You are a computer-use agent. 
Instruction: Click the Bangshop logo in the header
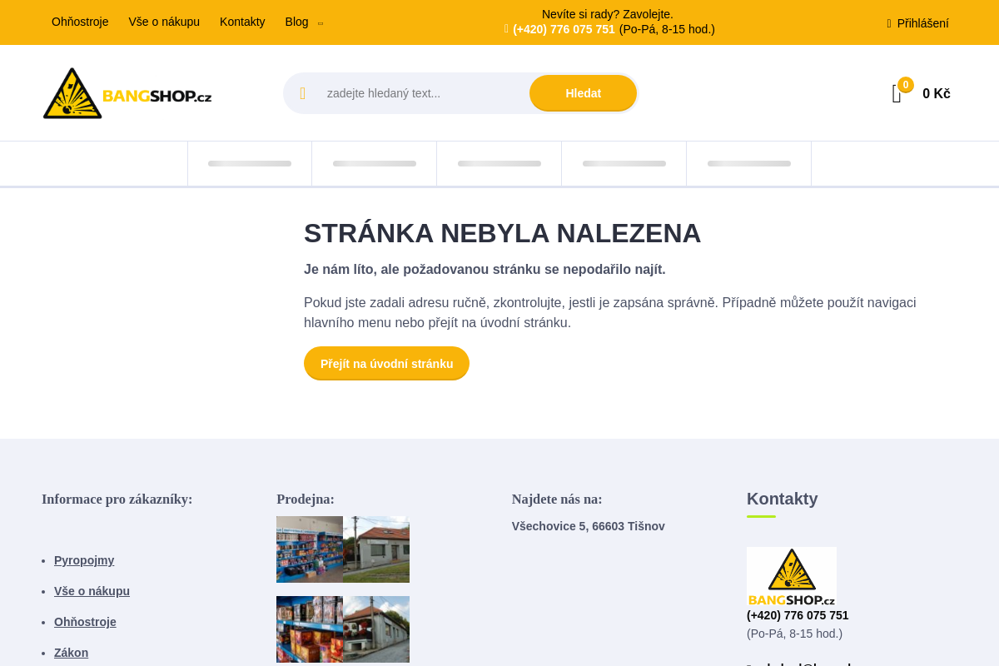[127, 92]
